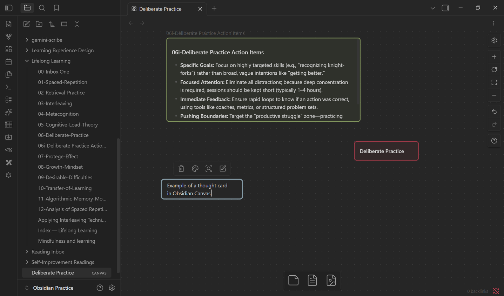The width and height of the screenshot is (504, 296).
Task: Open the search panel icon
Action: point(42,8)
